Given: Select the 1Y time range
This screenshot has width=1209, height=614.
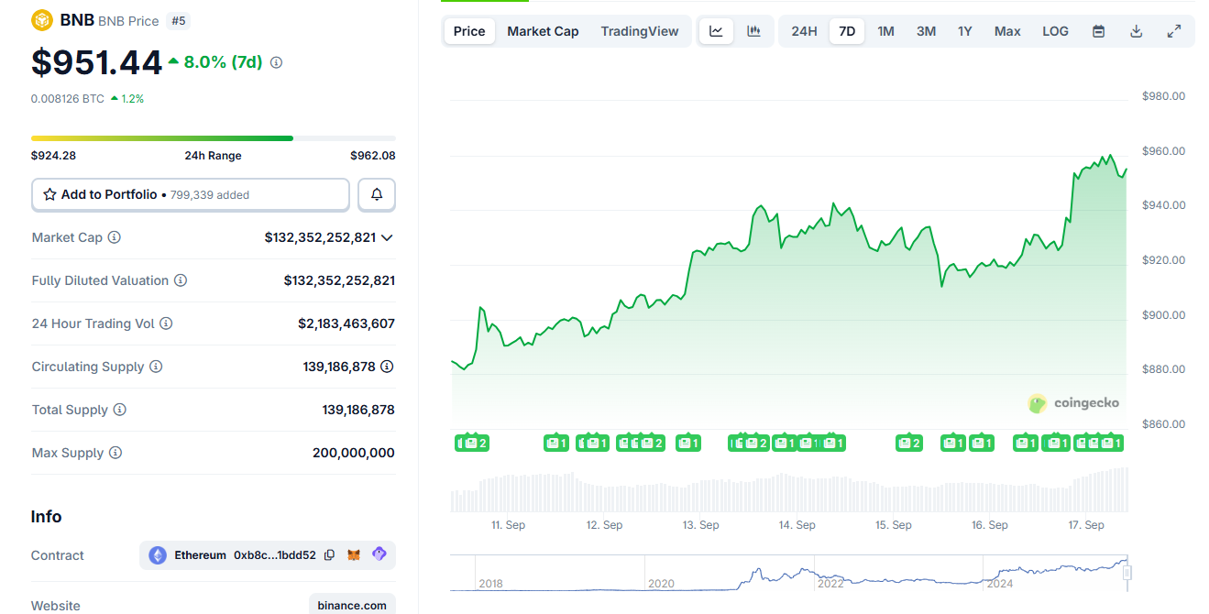Looking at the screenshot, I should tap(965, 31).
